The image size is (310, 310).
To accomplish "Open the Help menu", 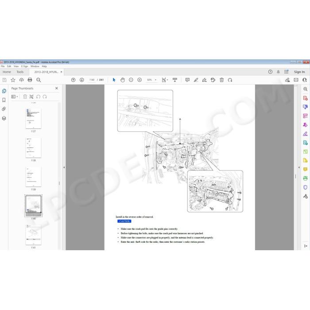I will 44,66.
